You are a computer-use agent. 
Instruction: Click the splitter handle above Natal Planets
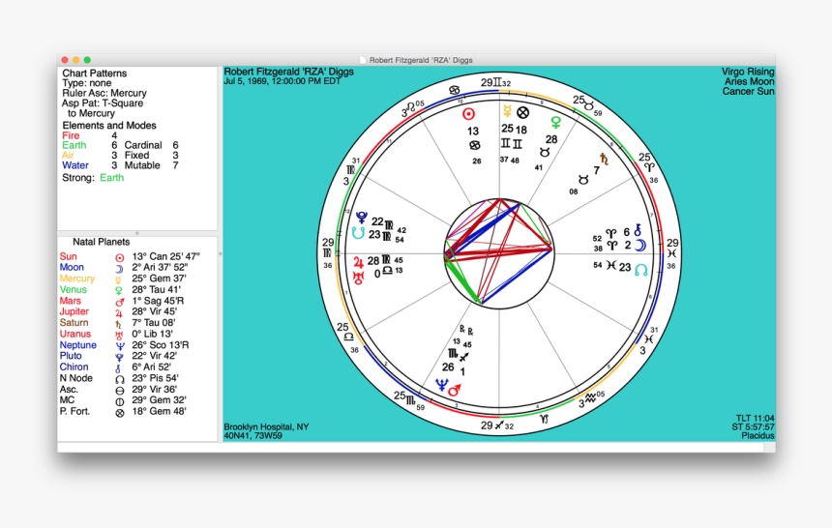137,233
